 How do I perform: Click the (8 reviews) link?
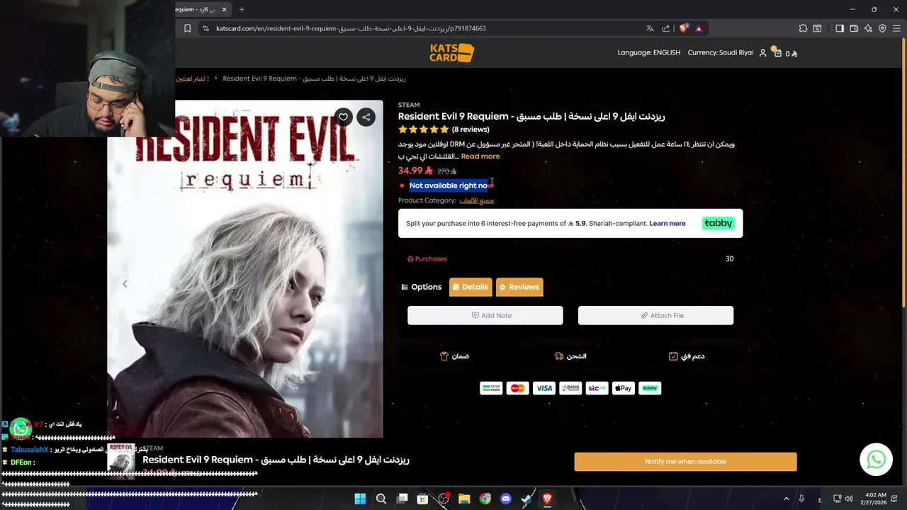[471, 130]
